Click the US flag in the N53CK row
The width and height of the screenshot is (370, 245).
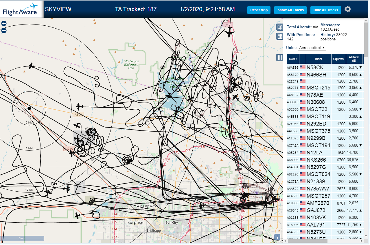(303, 67)
